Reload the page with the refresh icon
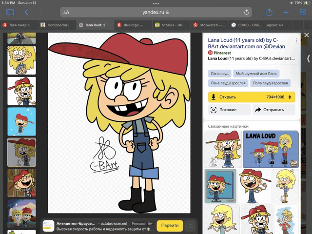Screen dimensions: 312x234 coord(246,12)
